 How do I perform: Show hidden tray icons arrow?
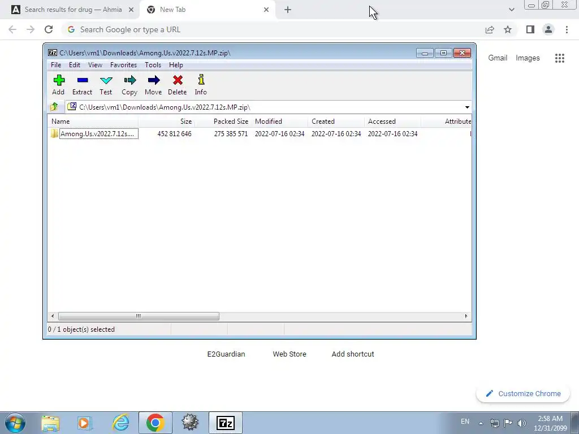coord(481,423)
